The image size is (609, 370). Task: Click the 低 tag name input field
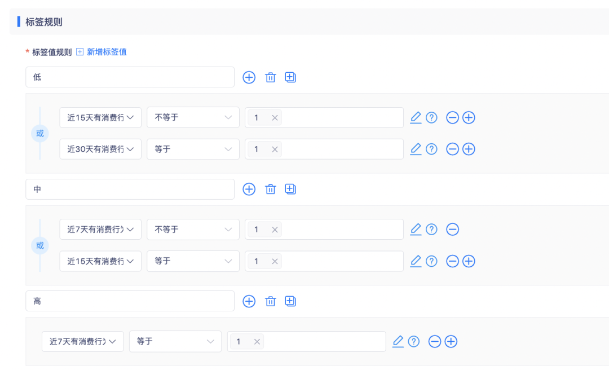(x=130, y=77)
